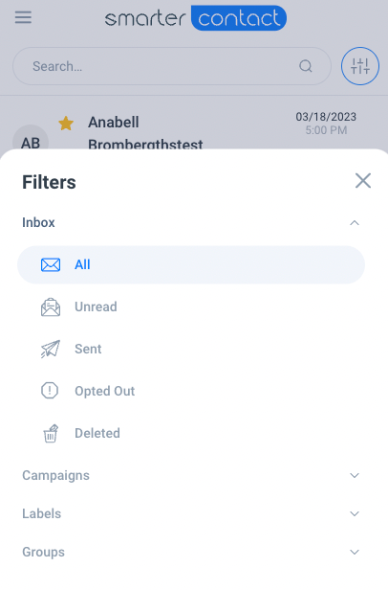Click the envelope icon for All
The image size is (388, 590).
(x=51, y=265)
